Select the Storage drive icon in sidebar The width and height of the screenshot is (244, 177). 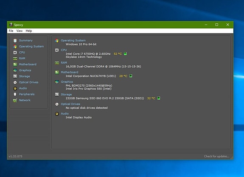15,76
